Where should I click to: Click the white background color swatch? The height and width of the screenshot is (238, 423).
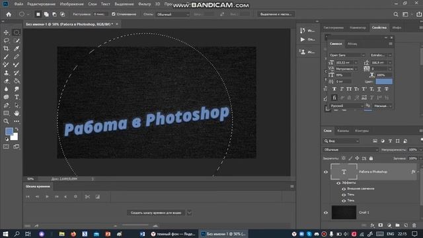click(15, 138)
